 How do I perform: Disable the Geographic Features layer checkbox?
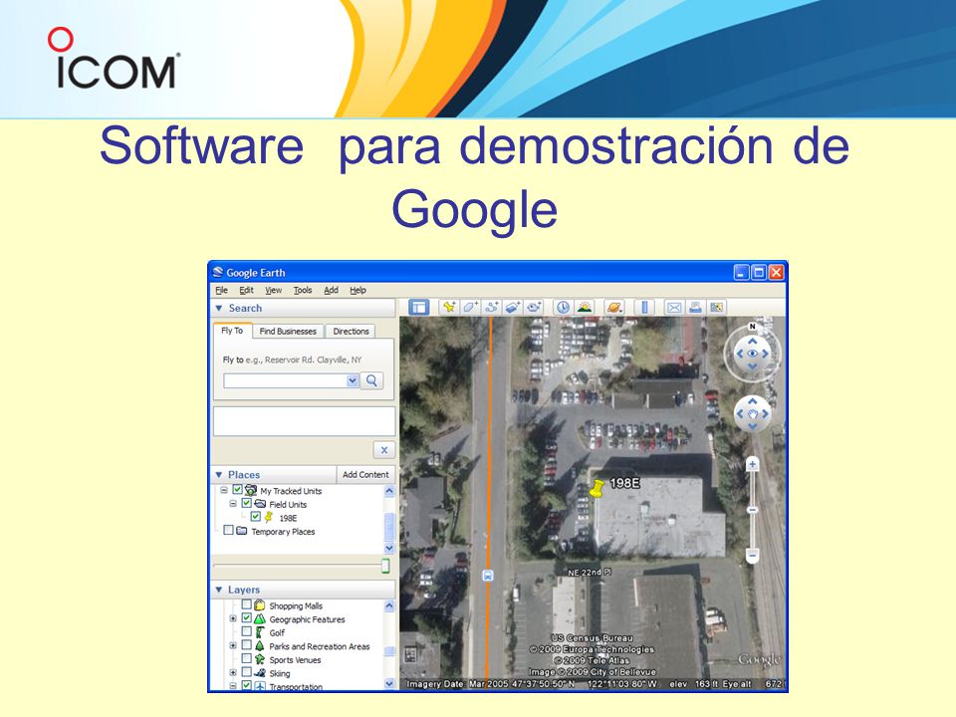click(246, 618)
